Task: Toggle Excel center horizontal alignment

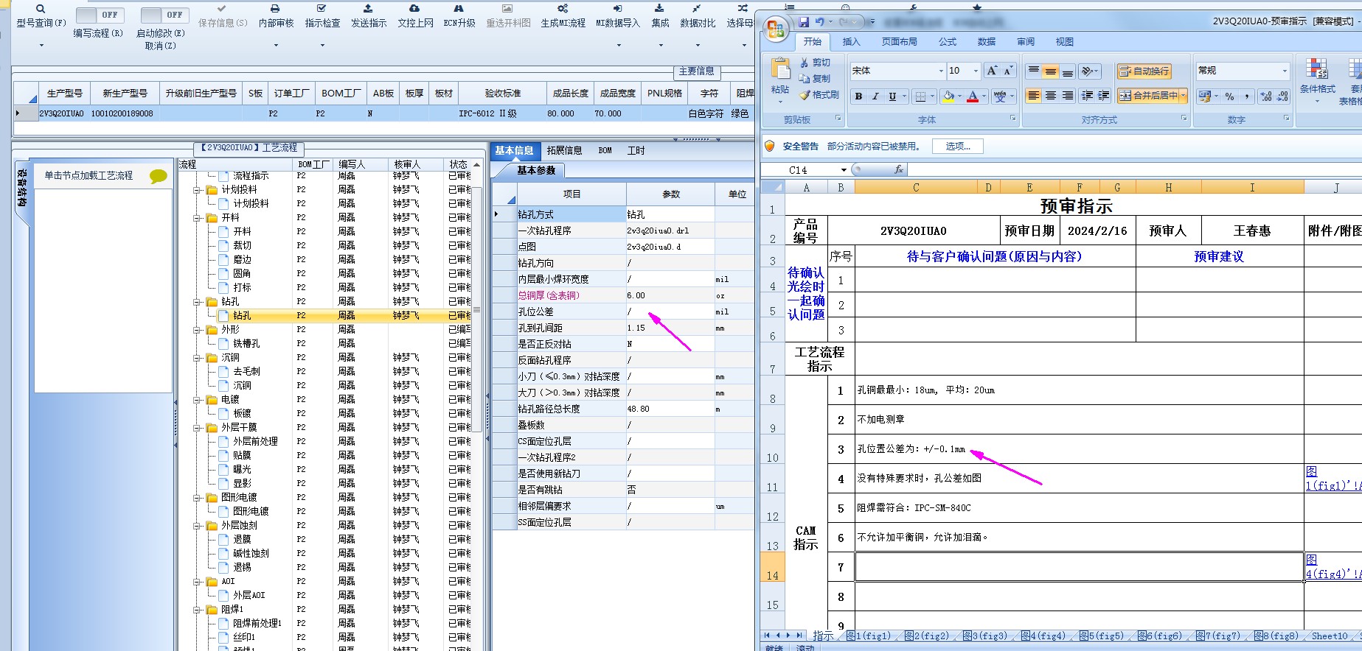Action: [1051, 96]
